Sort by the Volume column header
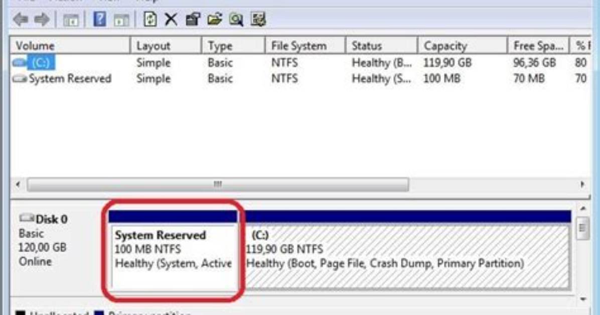600x315 pixels. click(70, 46)
